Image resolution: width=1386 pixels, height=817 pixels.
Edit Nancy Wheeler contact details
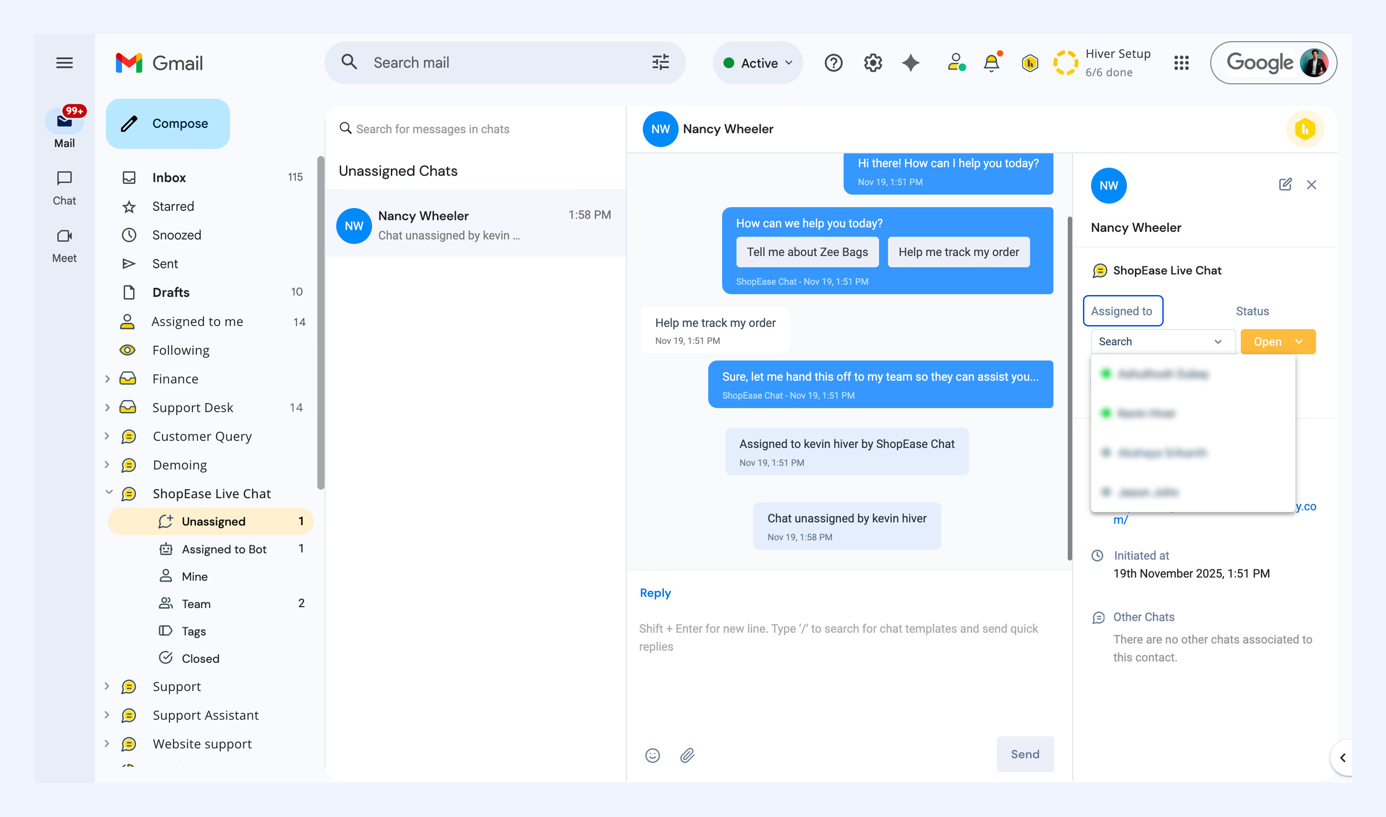tap(1285, 184)
